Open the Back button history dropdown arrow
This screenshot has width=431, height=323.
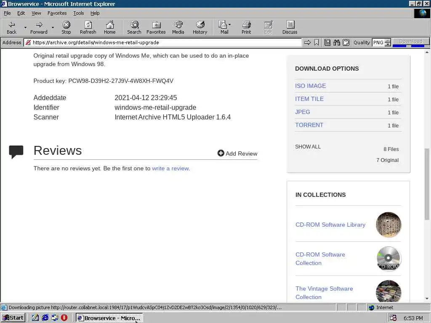25,27
